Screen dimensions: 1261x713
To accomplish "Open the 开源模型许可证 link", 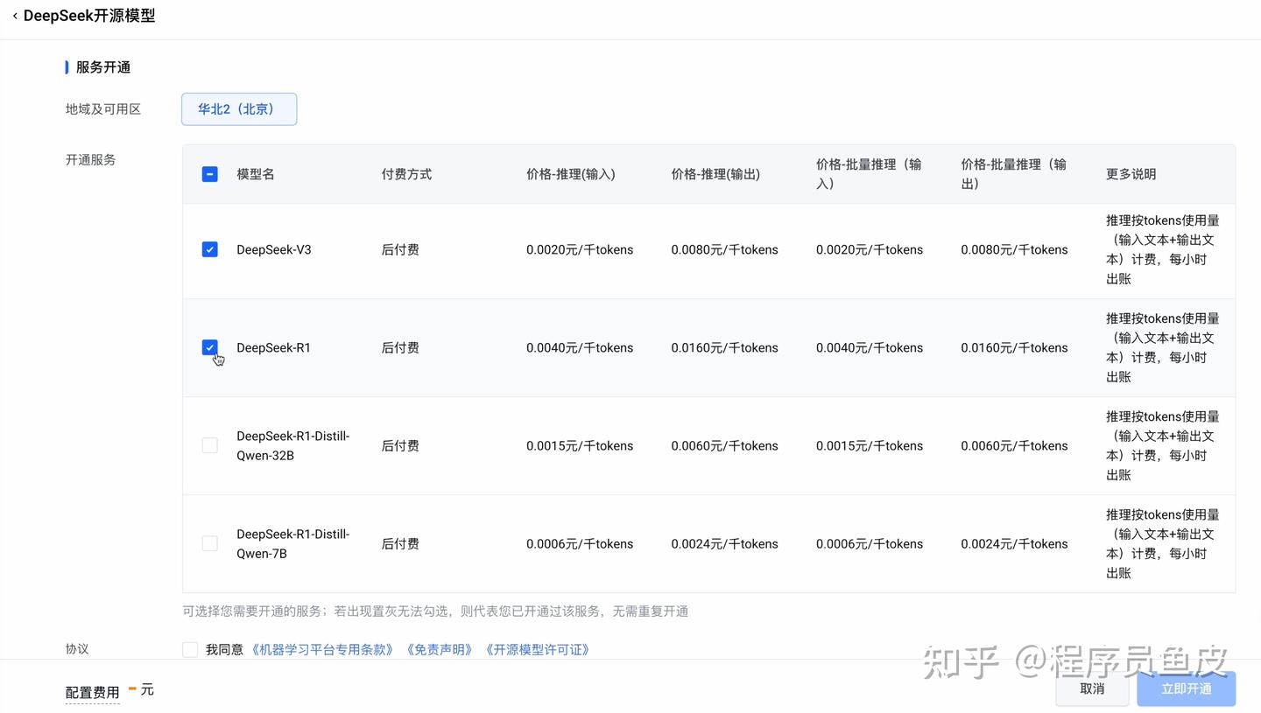I will point(538,649).
